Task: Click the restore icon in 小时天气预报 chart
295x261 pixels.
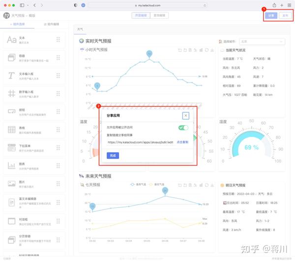Action: tap(206, 50)
